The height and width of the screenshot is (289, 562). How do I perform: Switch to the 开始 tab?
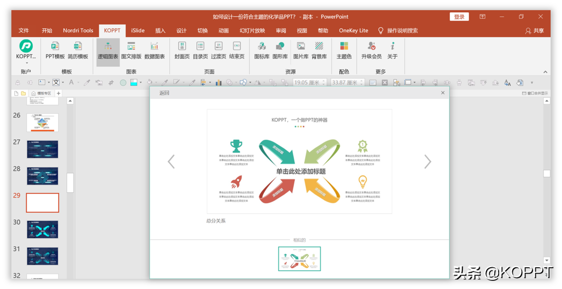tap(47, 30)
